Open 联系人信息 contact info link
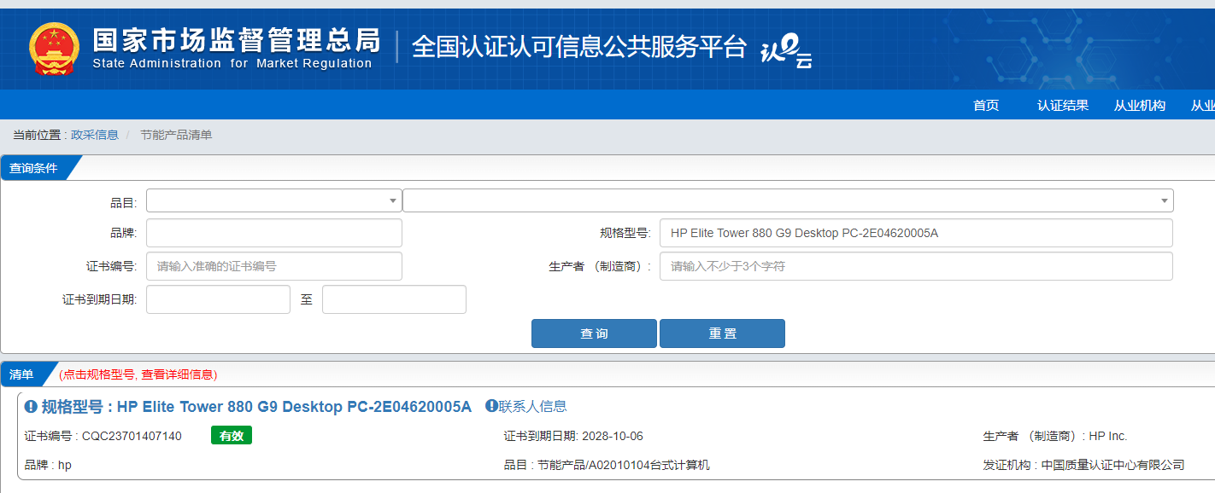Screen dimensions: 1215x493 533,406
